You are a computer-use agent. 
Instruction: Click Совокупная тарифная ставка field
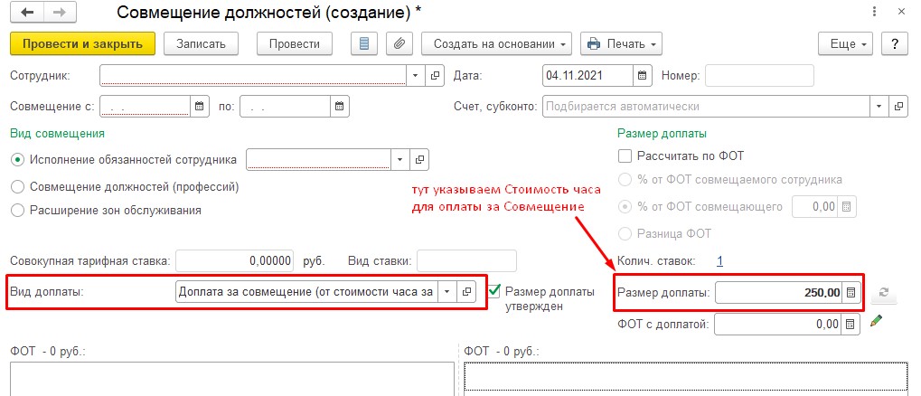click(x=234, y=261)
